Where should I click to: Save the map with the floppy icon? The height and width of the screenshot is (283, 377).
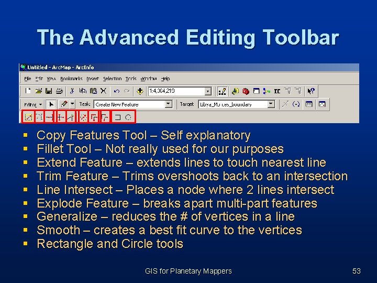[x=49, y=91]
